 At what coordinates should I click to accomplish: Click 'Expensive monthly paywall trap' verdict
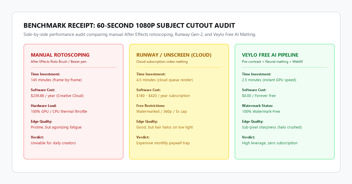163,143
